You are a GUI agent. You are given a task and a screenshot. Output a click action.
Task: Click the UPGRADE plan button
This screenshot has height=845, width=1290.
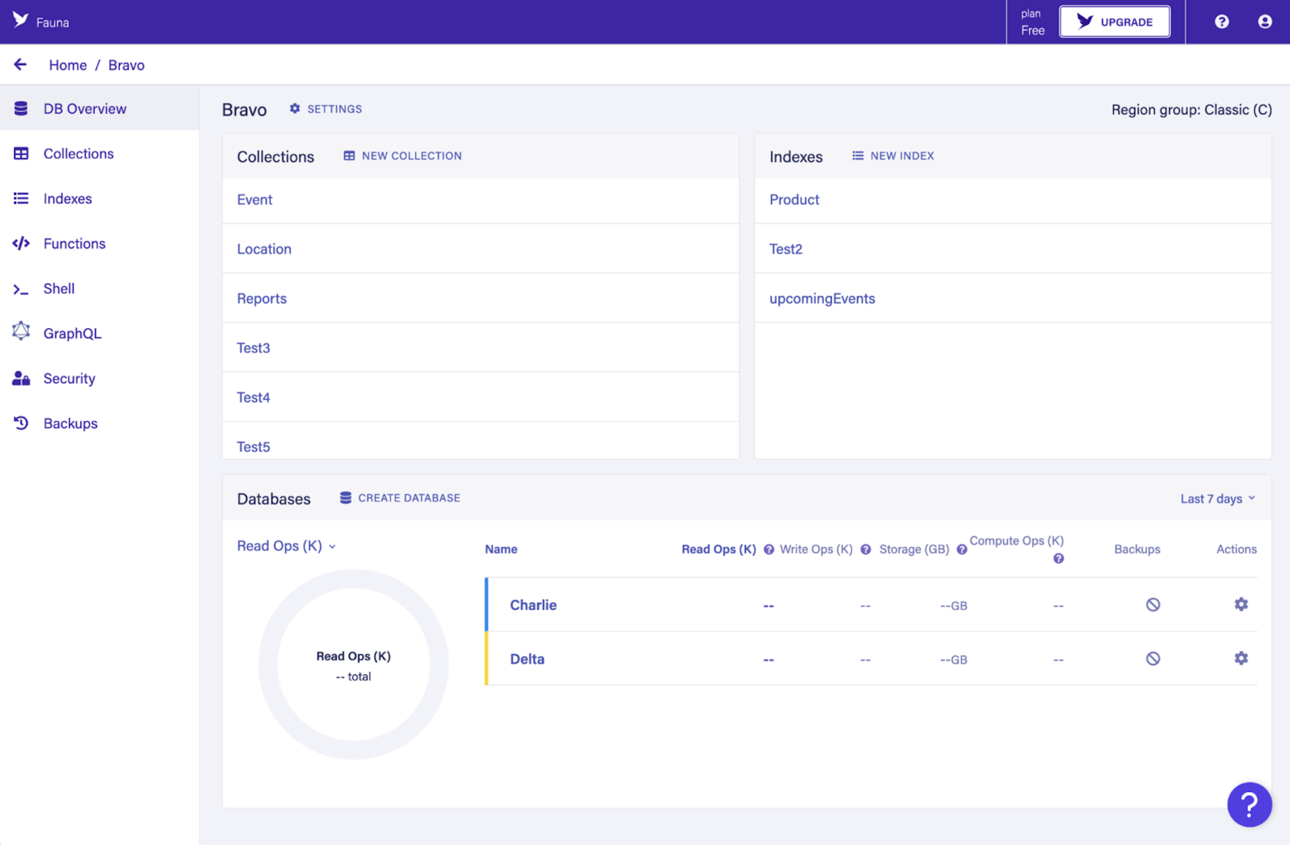(1114, 22)
